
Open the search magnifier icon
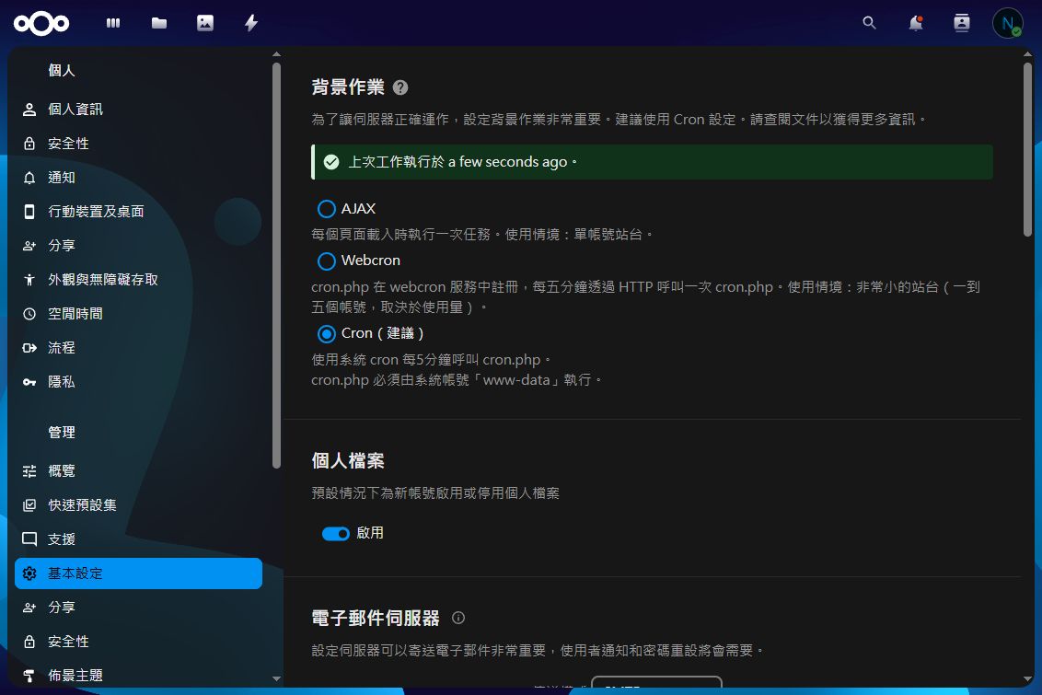869,23
